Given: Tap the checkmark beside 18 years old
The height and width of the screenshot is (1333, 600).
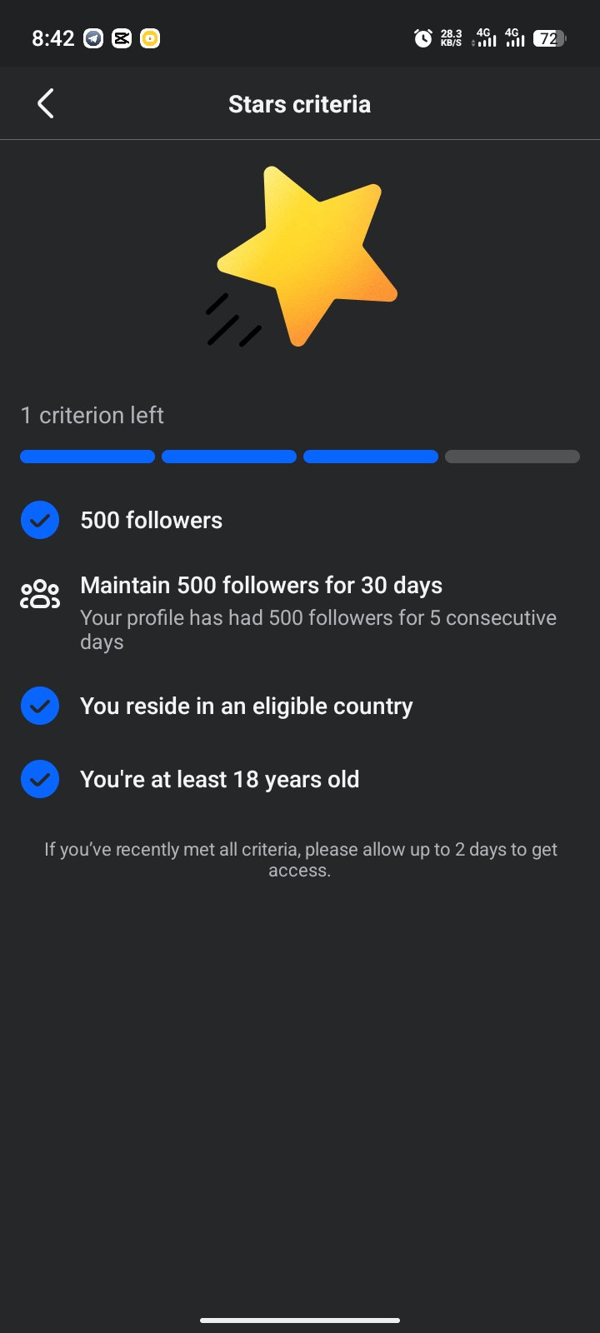Looking at the screenshot, I should tap(39, 779).
